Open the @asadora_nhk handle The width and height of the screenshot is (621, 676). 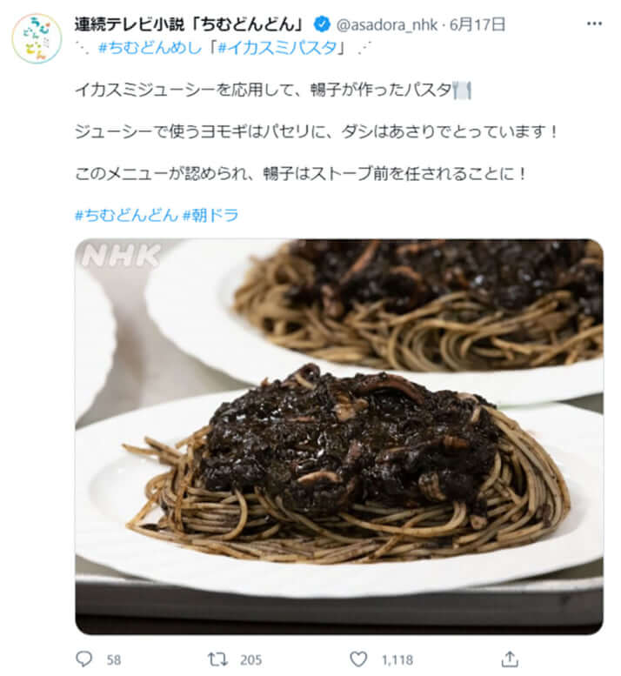click(x=386, y=25)
